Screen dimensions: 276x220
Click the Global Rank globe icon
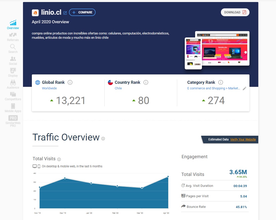pos(38,82)
